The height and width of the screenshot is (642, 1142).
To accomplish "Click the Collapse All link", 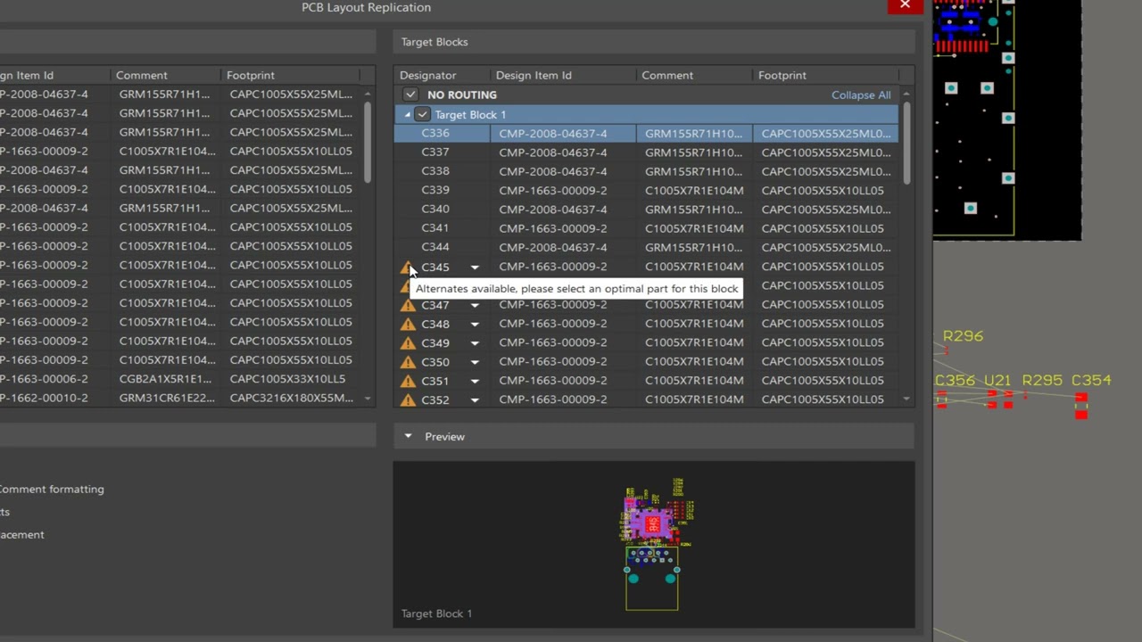I will coord(860,95).
